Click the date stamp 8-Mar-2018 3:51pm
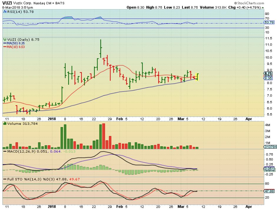The width and height of the screenshot is (277, 211). [x=17, y=7]
